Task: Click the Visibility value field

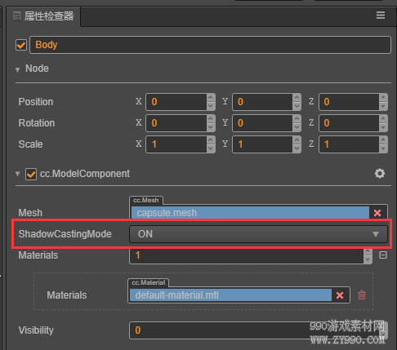Action: pyautogui.click(x=258, y=330)
